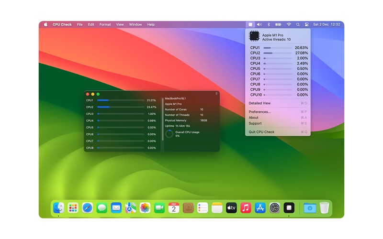This screenshot has width=383, height=239.
Task: Open App Store from the Dock
Action: point(260,208)
